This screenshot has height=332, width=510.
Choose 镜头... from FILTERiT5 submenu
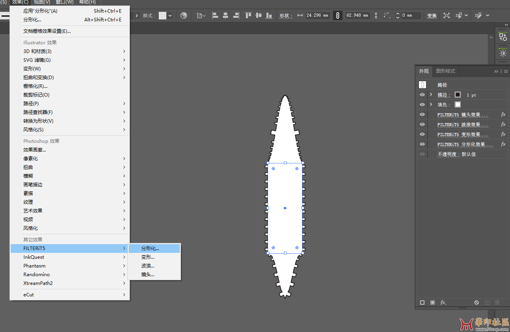click(x=154, y=275)
